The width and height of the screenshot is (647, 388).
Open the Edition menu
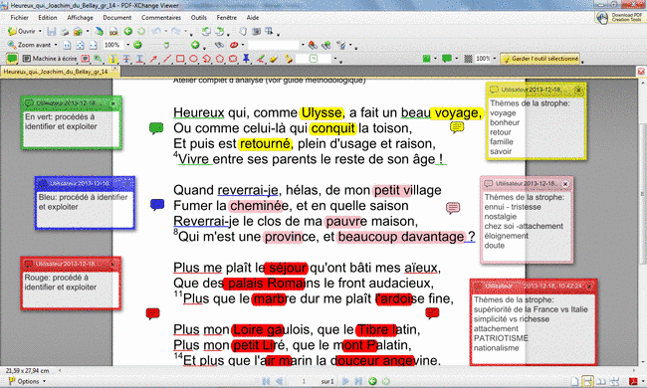[48, 18]
